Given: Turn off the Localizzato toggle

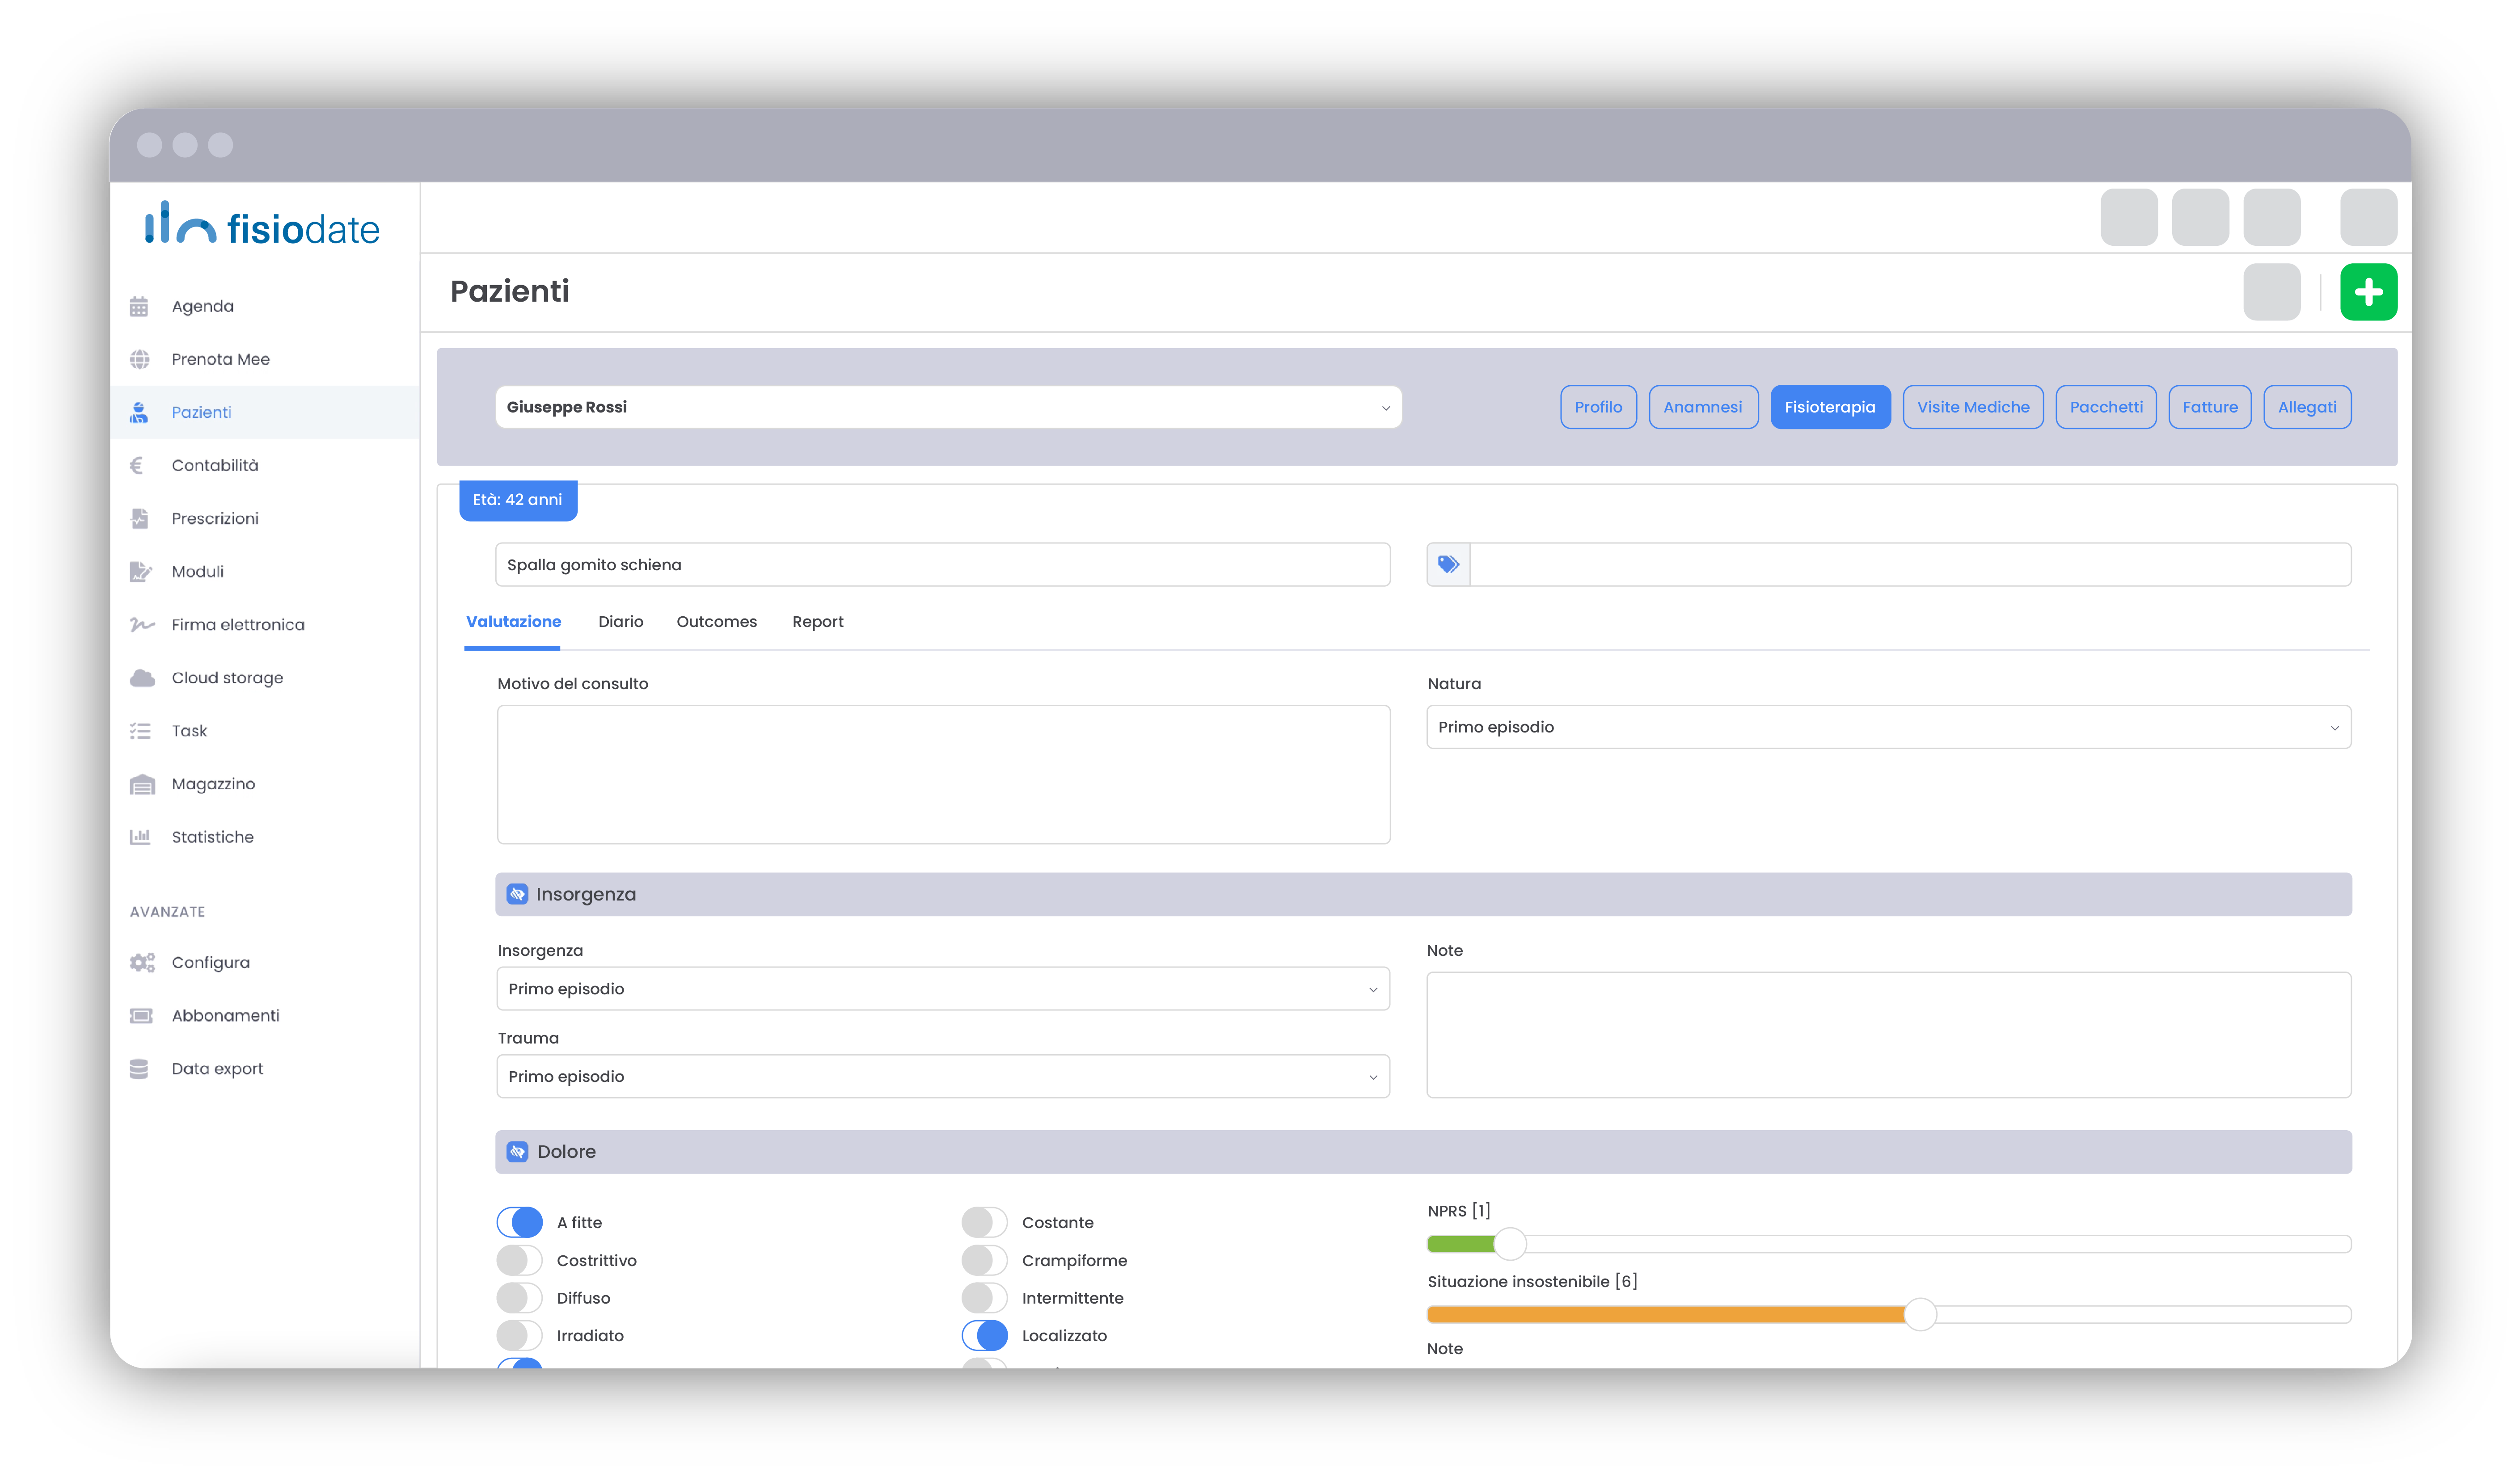Looking at the screenshot, I should (984, 1335).
